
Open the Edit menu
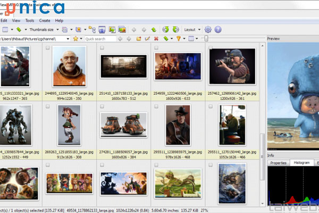coord(4,21)
